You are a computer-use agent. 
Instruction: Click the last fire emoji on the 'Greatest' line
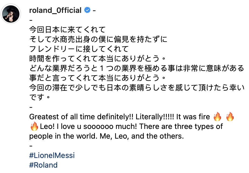230,117
